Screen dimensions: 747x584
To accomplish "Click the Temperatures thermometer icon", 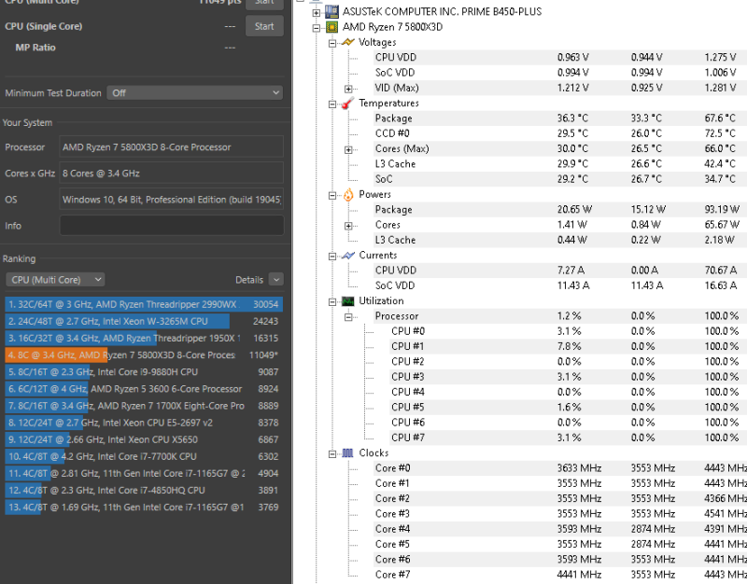I will pyautogui.click(x=347, y=104).
